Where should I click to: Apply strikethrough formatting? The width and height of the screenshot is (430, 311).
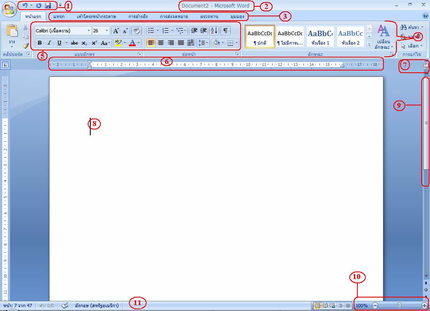click(x=74, y=43)
